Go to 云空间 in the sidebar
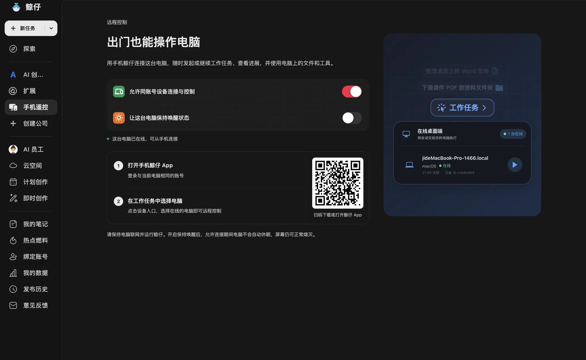Viewport: 586px width, 360px height. [x=32, y=166]
